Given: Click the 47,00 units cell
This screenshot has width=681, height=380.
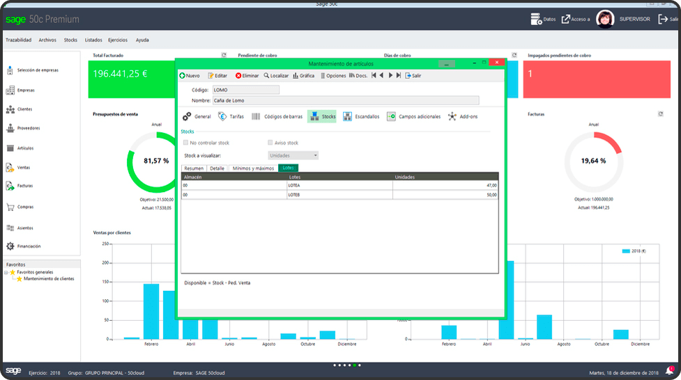Looking at the screenshot, I should pos(445,185).
